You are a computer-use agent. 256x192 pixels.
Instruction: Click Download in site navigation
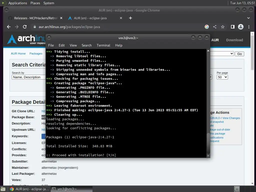234,40
